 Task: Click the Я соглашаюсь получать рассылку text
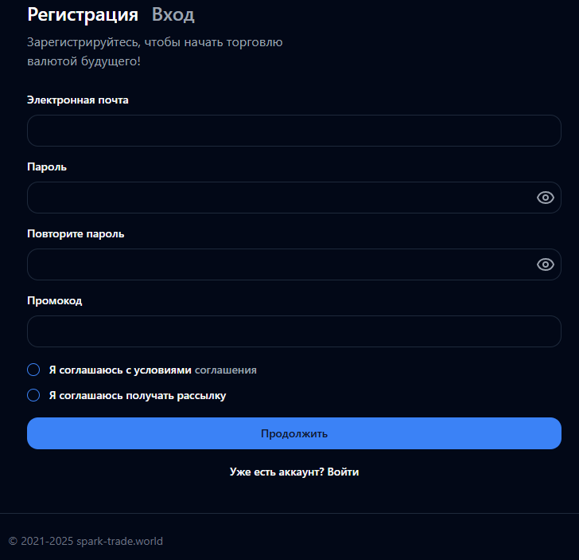(x=138, y=396)
